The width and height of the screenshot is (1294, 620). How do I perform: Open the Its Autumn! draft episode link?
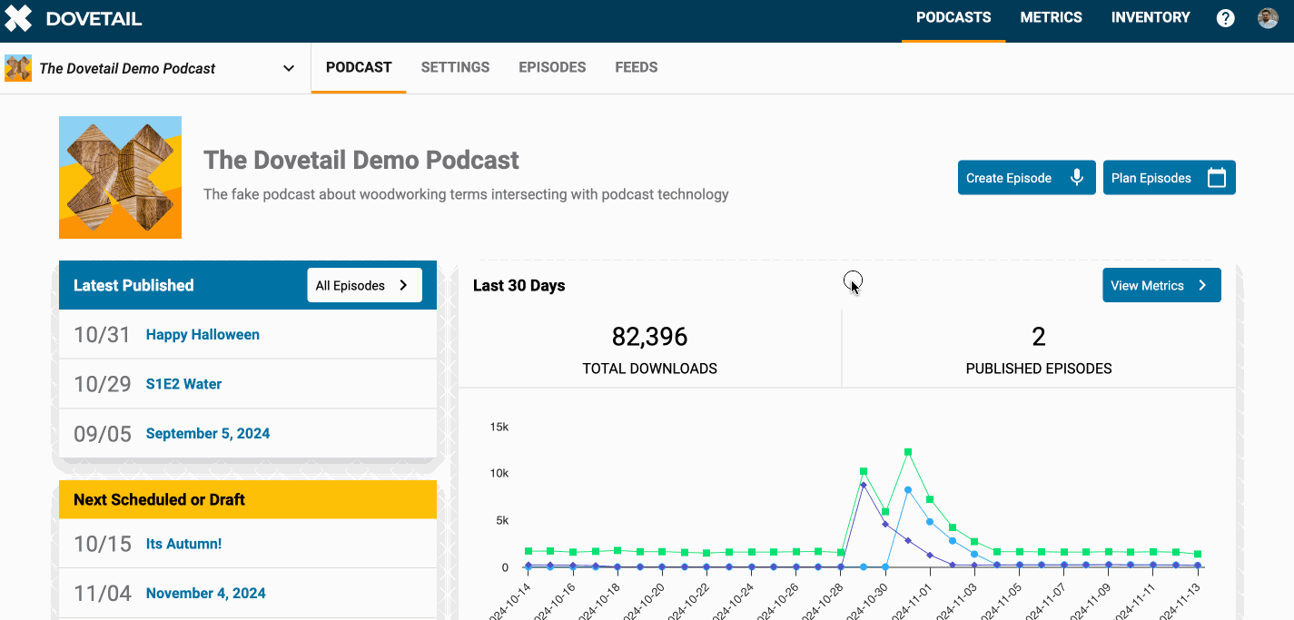(x=184, y=544)
